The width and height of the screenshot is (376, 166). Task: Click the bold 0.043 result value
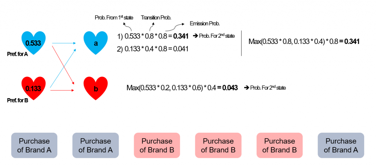point(230,88)
